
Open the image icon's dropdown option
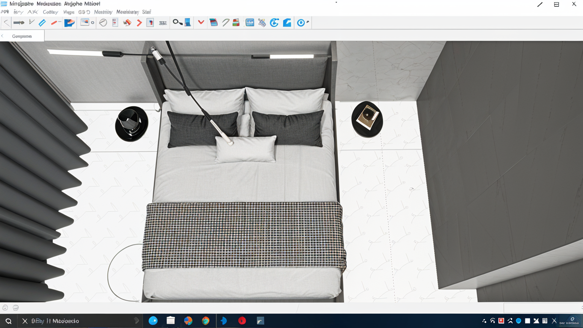(x=93, y=23)
